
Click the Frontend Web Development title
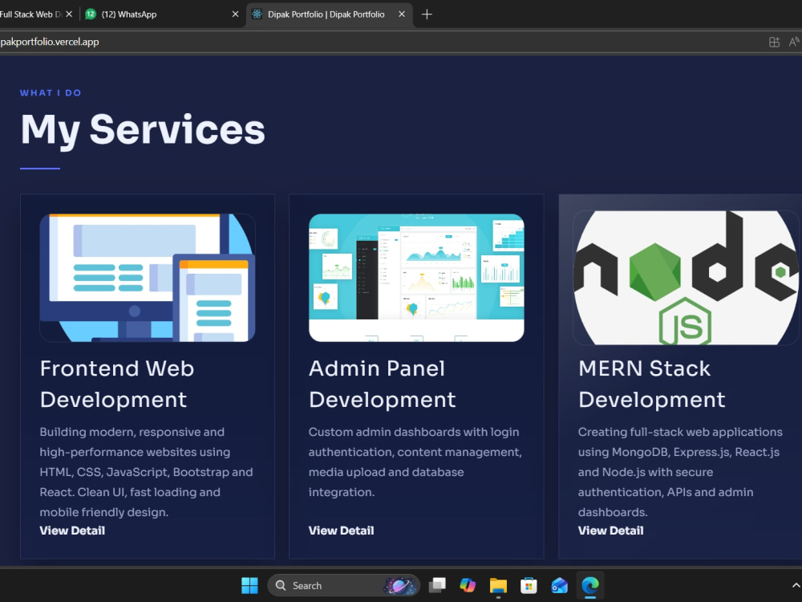117,384
